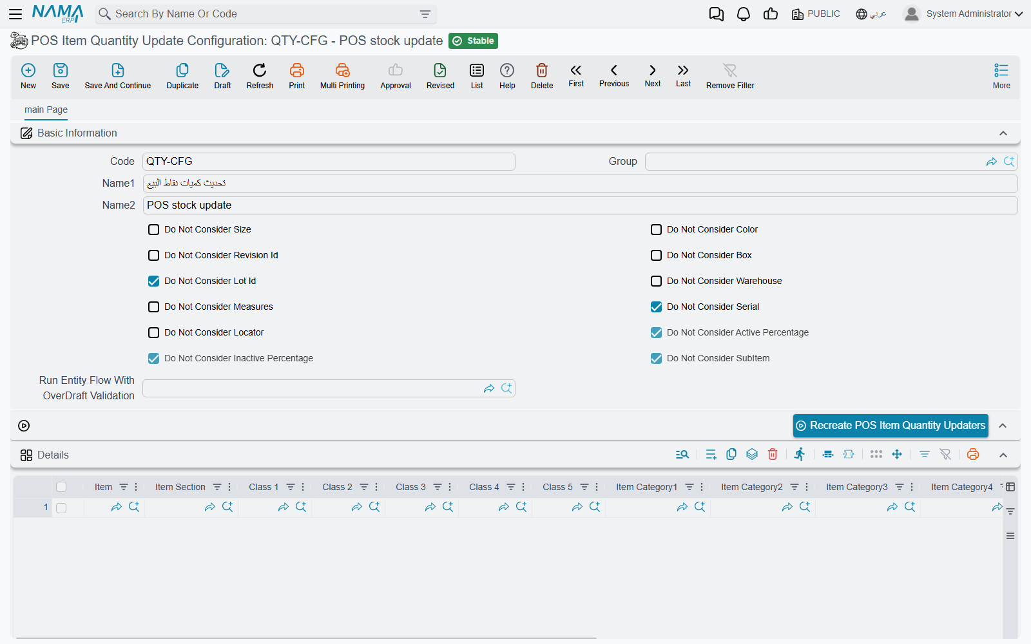The image size is (1031, 644).
Task: Switch to the main Page tab
Action: 46,109
